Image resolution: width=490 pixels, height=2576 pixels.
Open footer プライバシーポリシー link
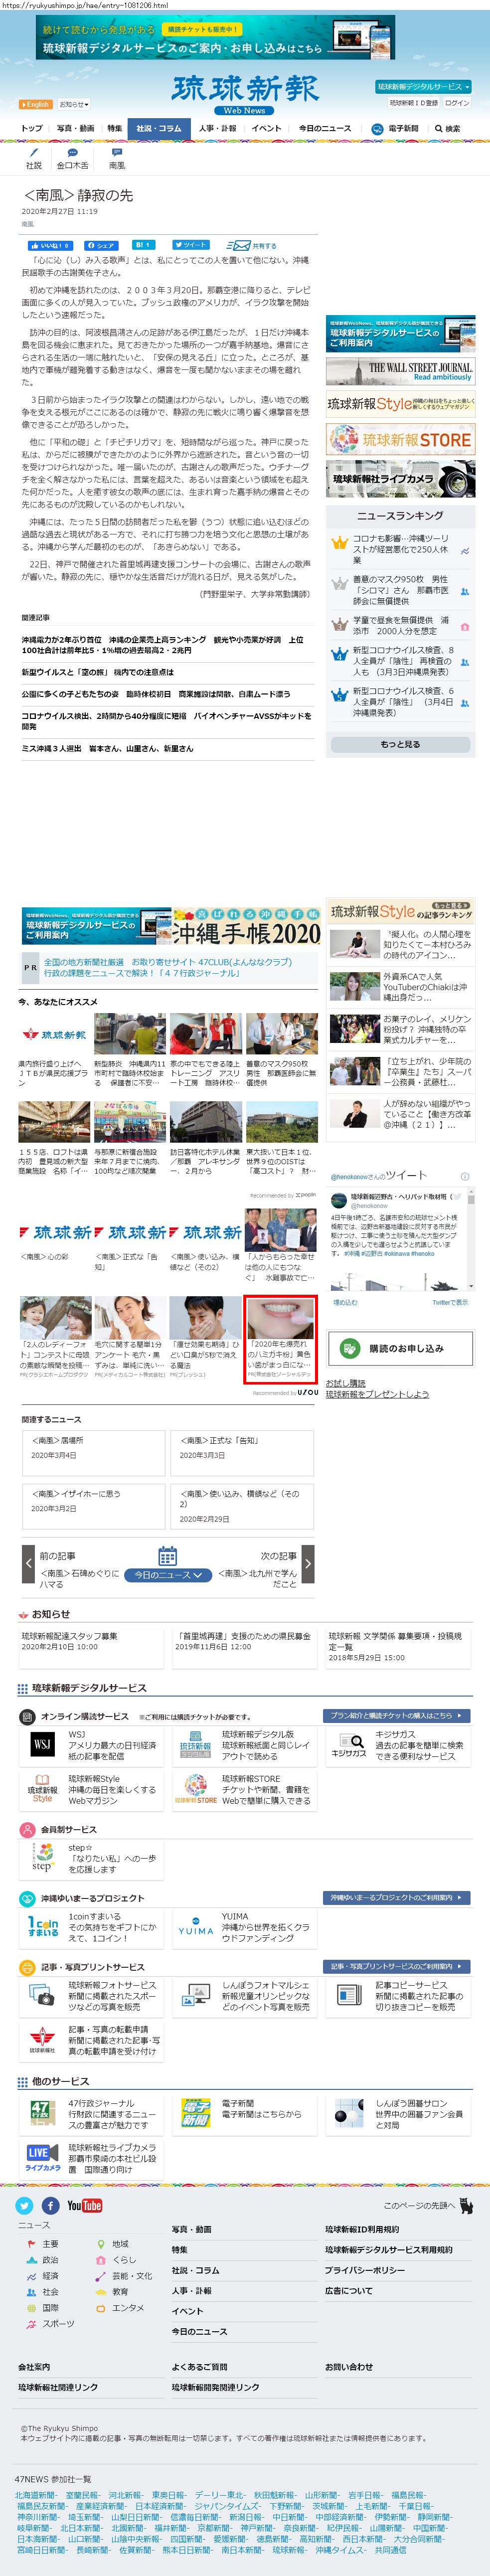364,2270
